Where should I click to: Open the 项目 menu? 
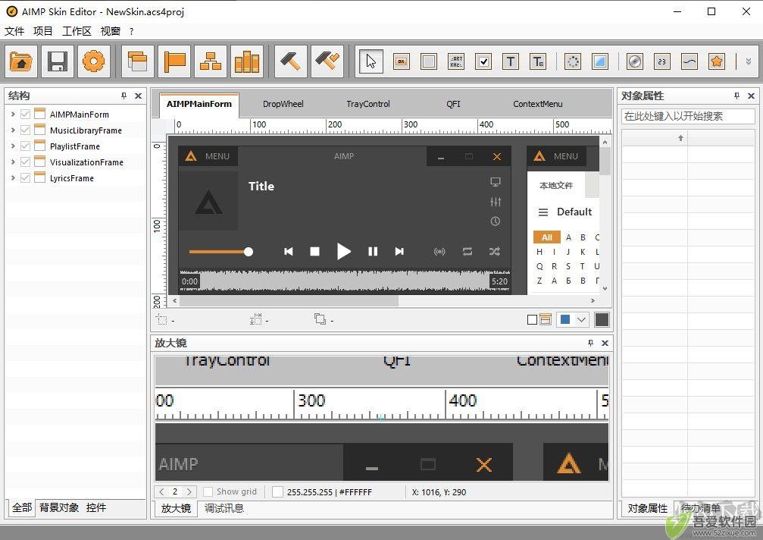click(x=43, y=31)
